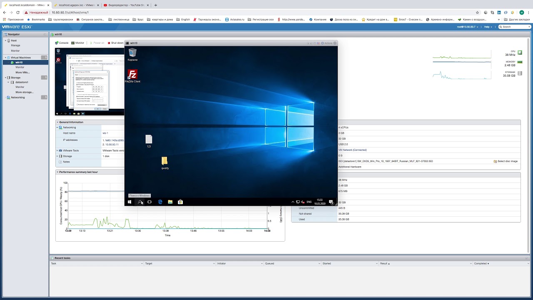Viewport: 533px width, 300px height.
Task: Click the Select disc image button
Action: pyautogui.click(x=506, y=161)
